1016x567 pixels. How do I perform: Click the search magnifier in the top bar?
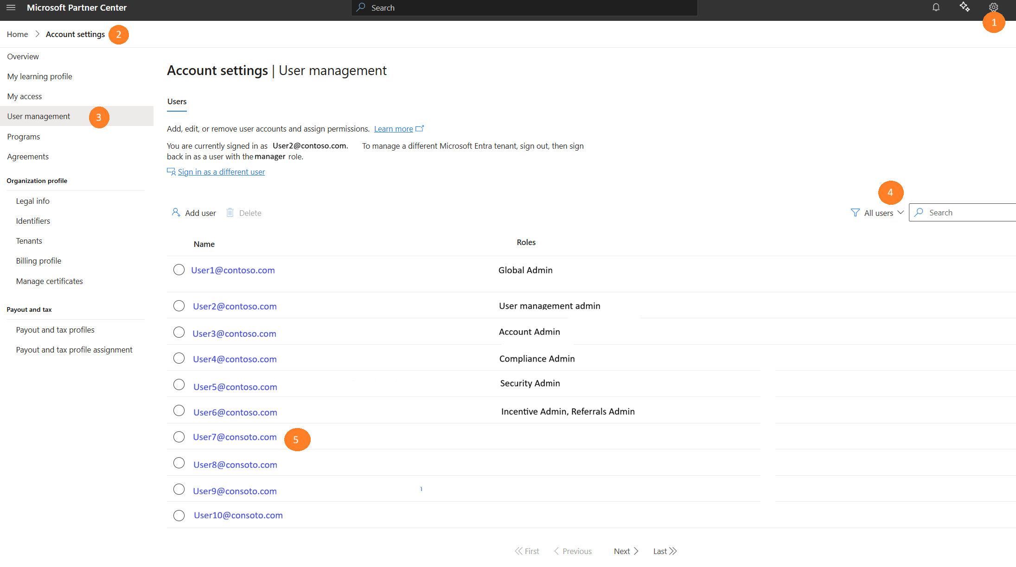[x=361, y=7]
